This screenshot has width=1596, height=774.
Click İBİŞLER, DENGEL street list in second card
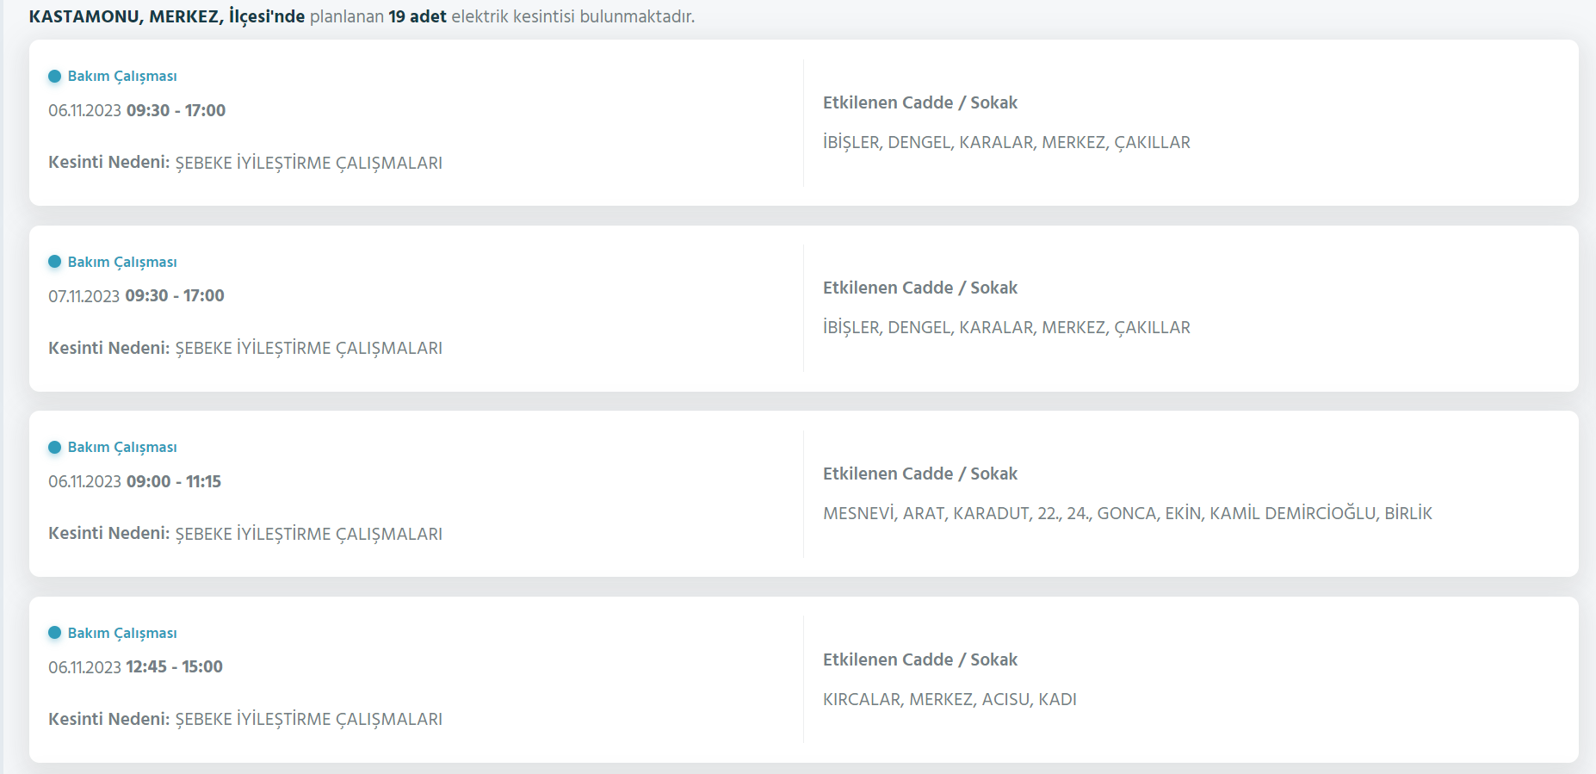tap(1006, 327)
